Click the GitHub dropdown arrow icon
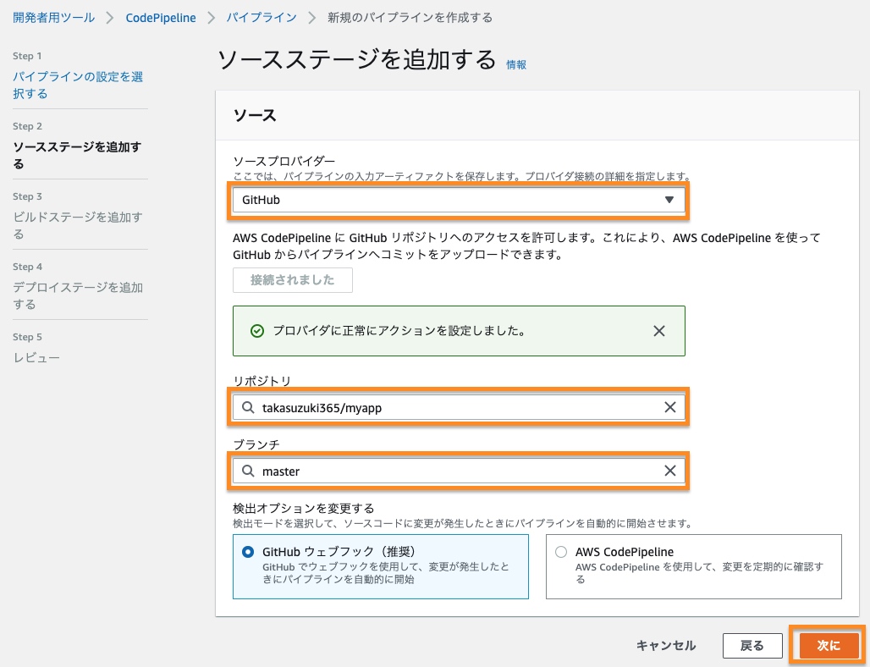 pos(669,200)
